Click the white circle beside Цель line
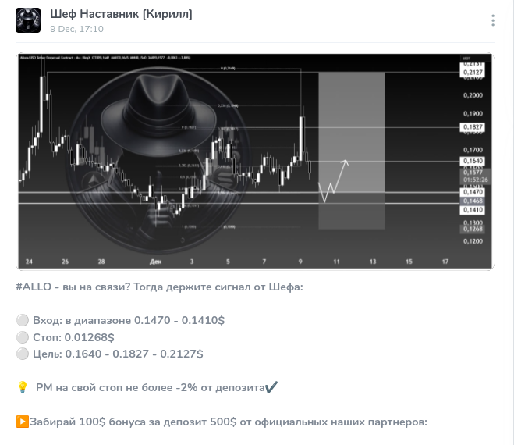The height and width of the screenshot is (445, 514). [x=21, y=354]
